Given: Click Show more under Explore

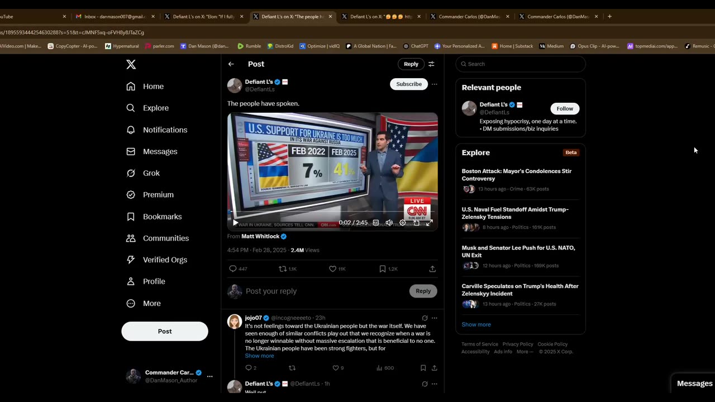Looking at the screenshot, I should pyautogui.click(x=476, y=324).
